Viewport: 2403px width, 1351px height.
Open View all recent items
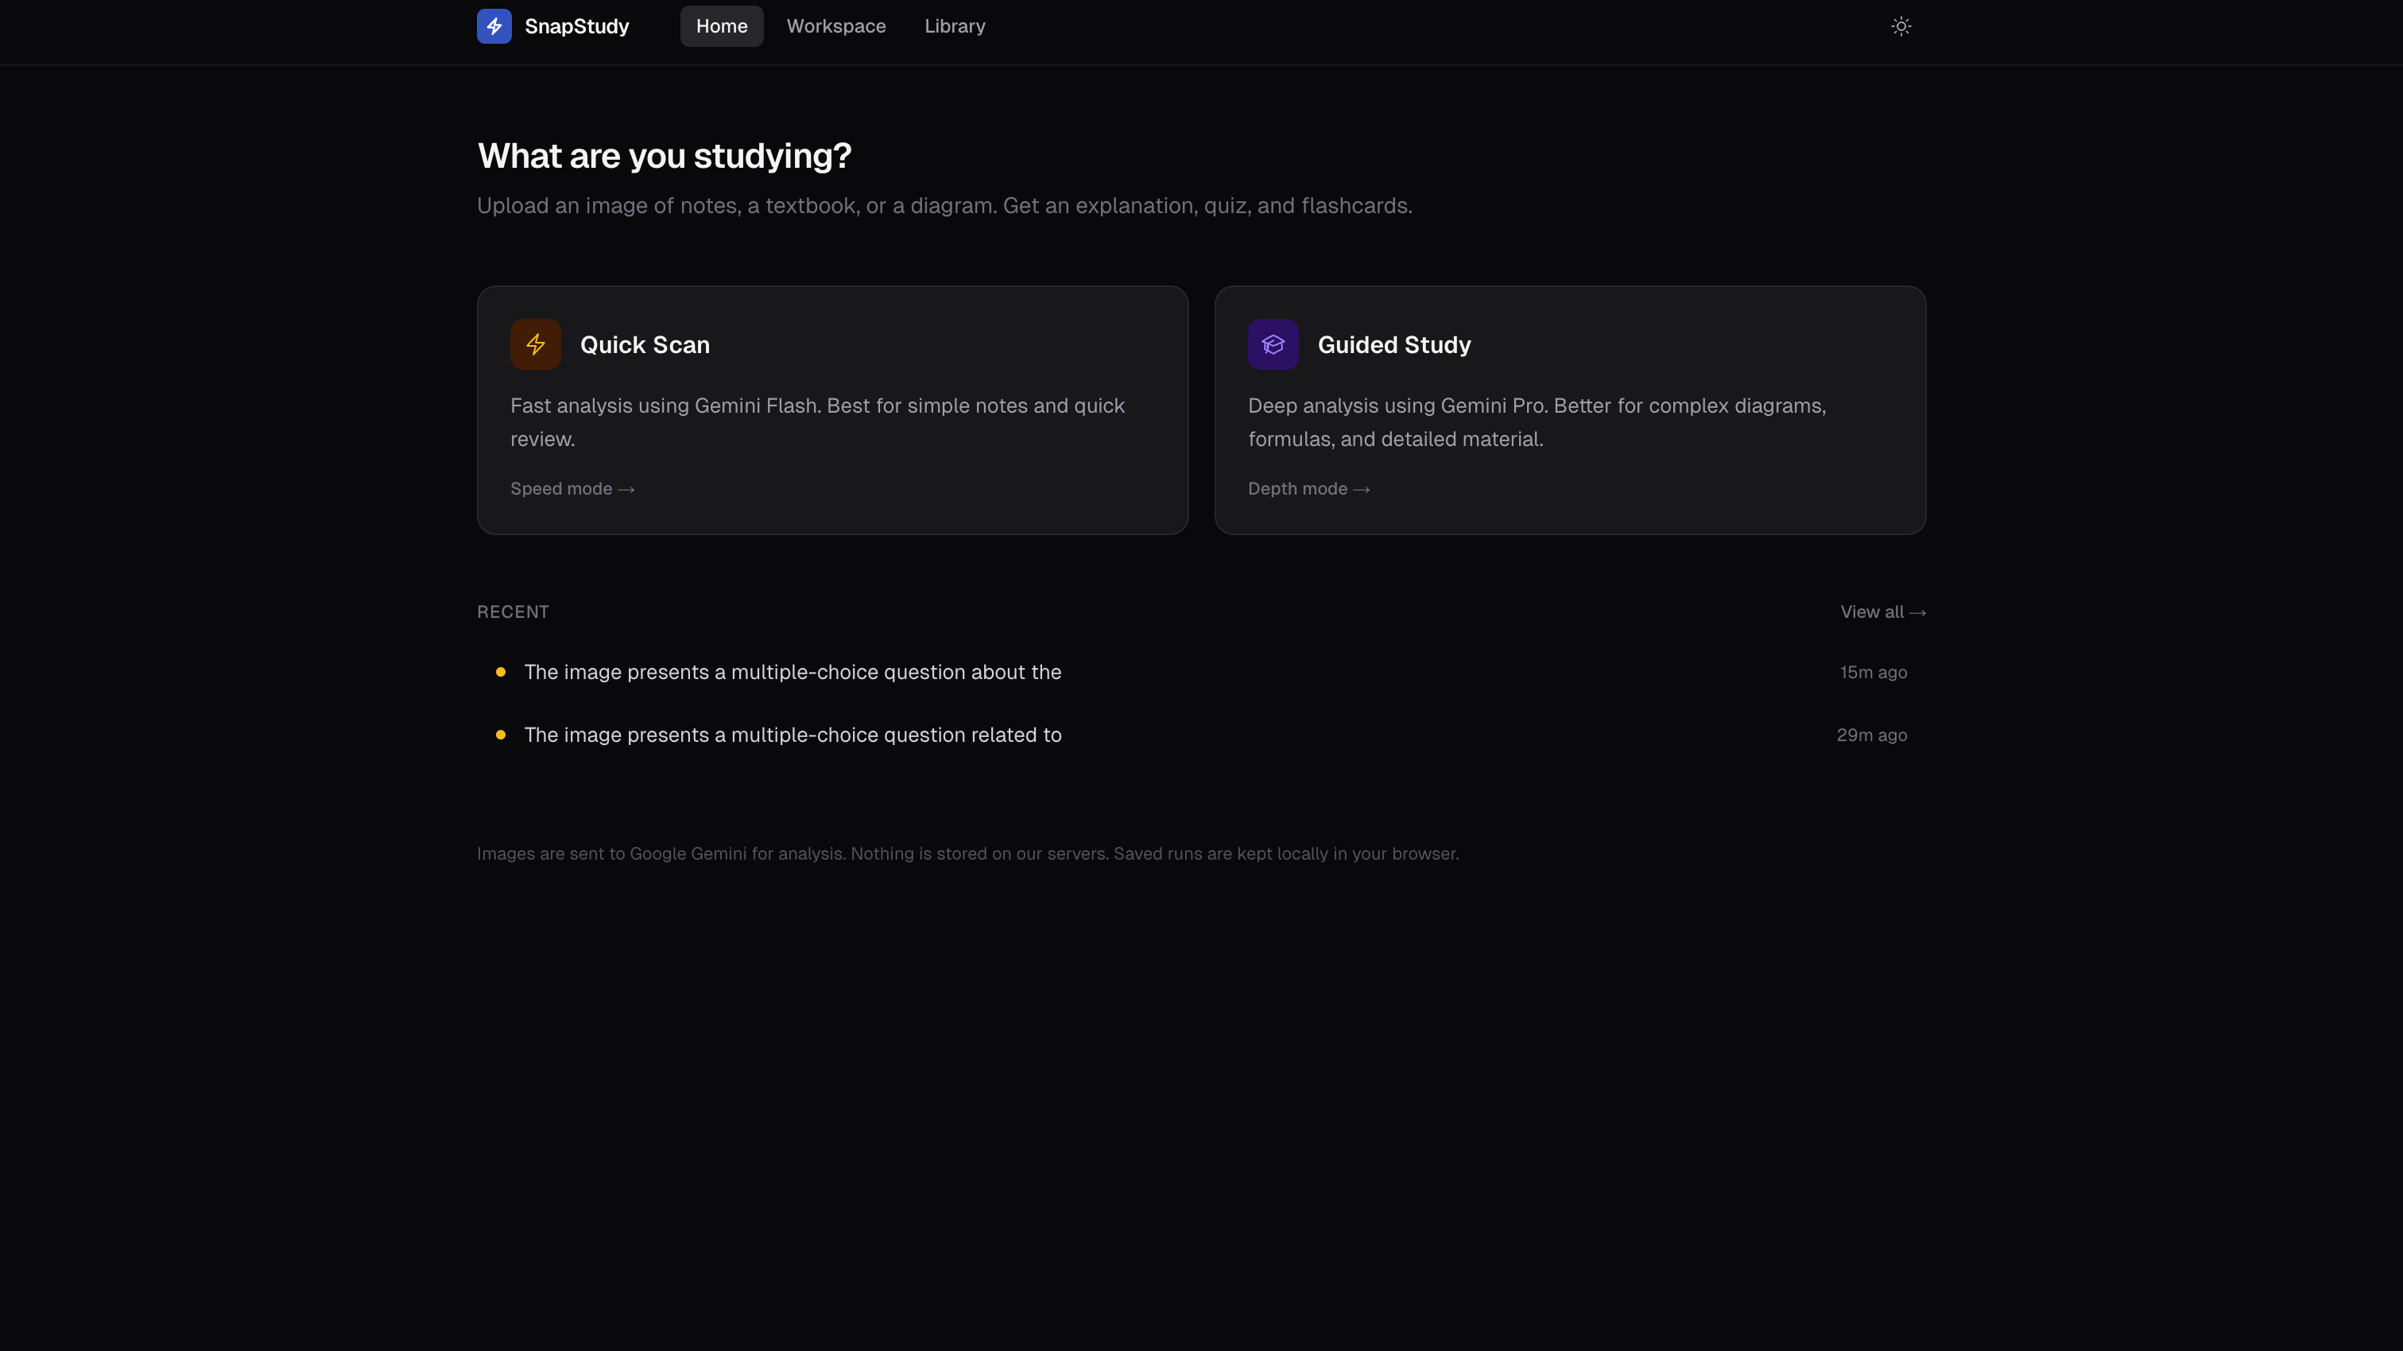pos(1882,612)
